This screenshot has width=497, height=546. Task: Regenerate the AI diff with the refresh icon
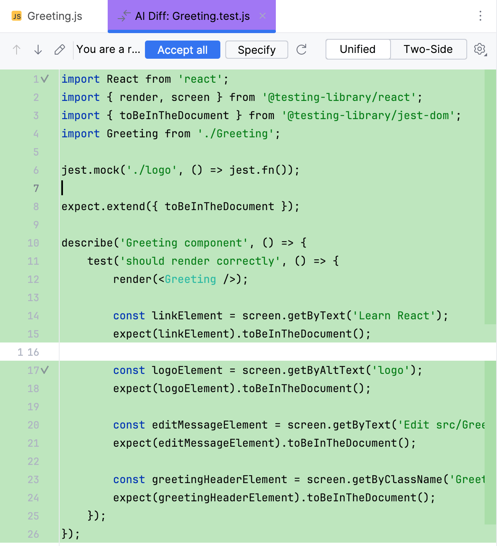(x=302, y=49)
